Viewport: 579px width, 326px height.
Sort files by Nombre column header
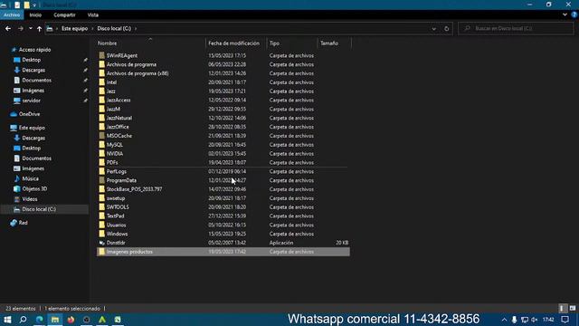[x=108, y=43]
